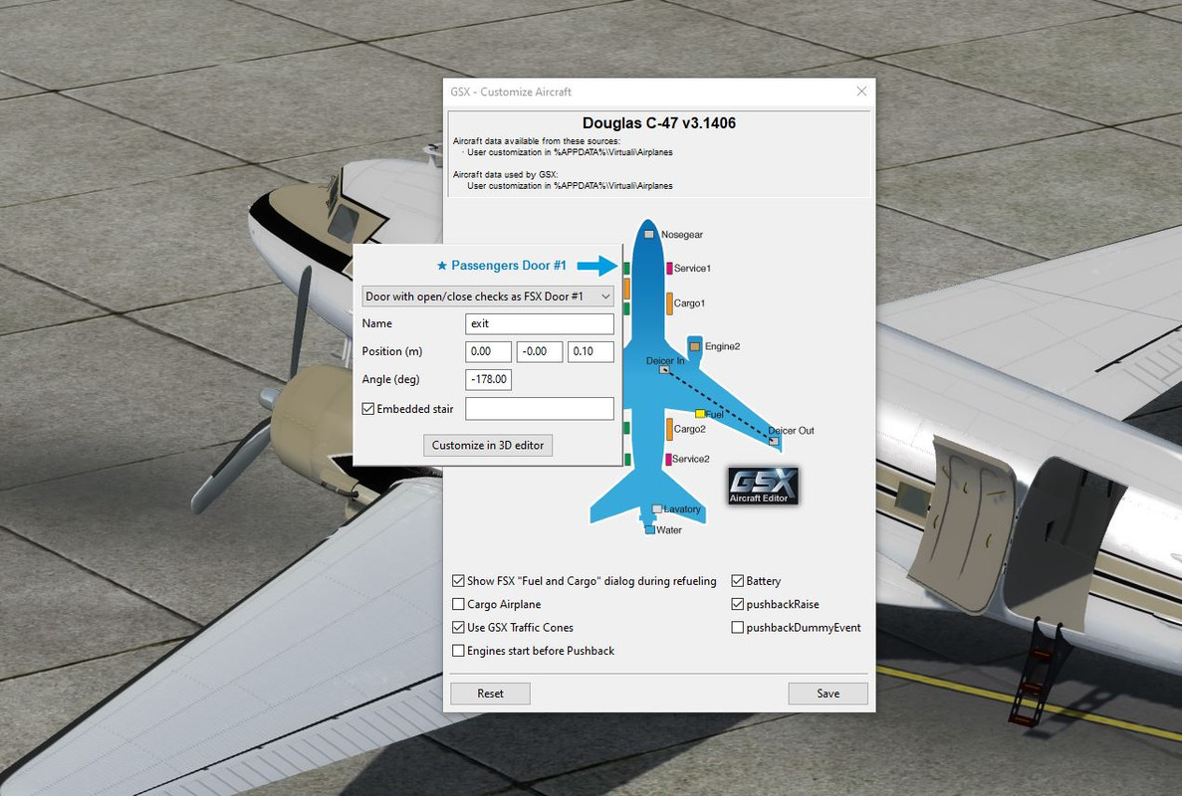Select the orange marker on fuselage's left side
This screenshot has height=796, width=1182.
pos(626,288)
